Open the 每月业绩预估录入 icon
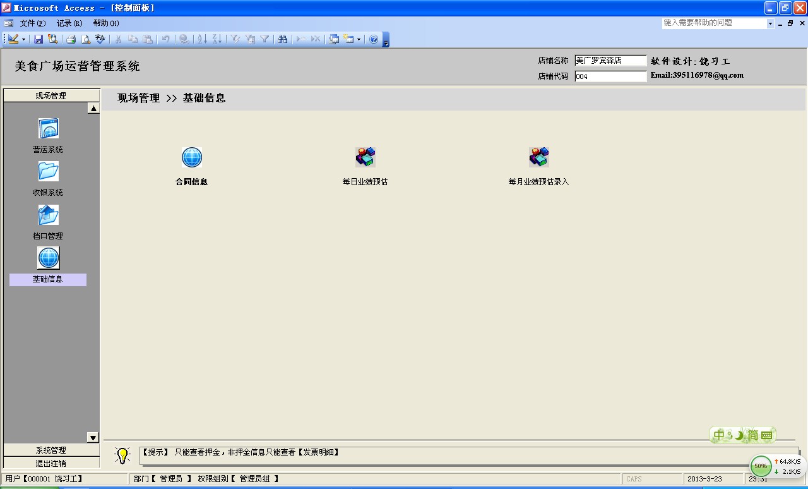This screenshot has width=808, height=489. pos(539,157)
